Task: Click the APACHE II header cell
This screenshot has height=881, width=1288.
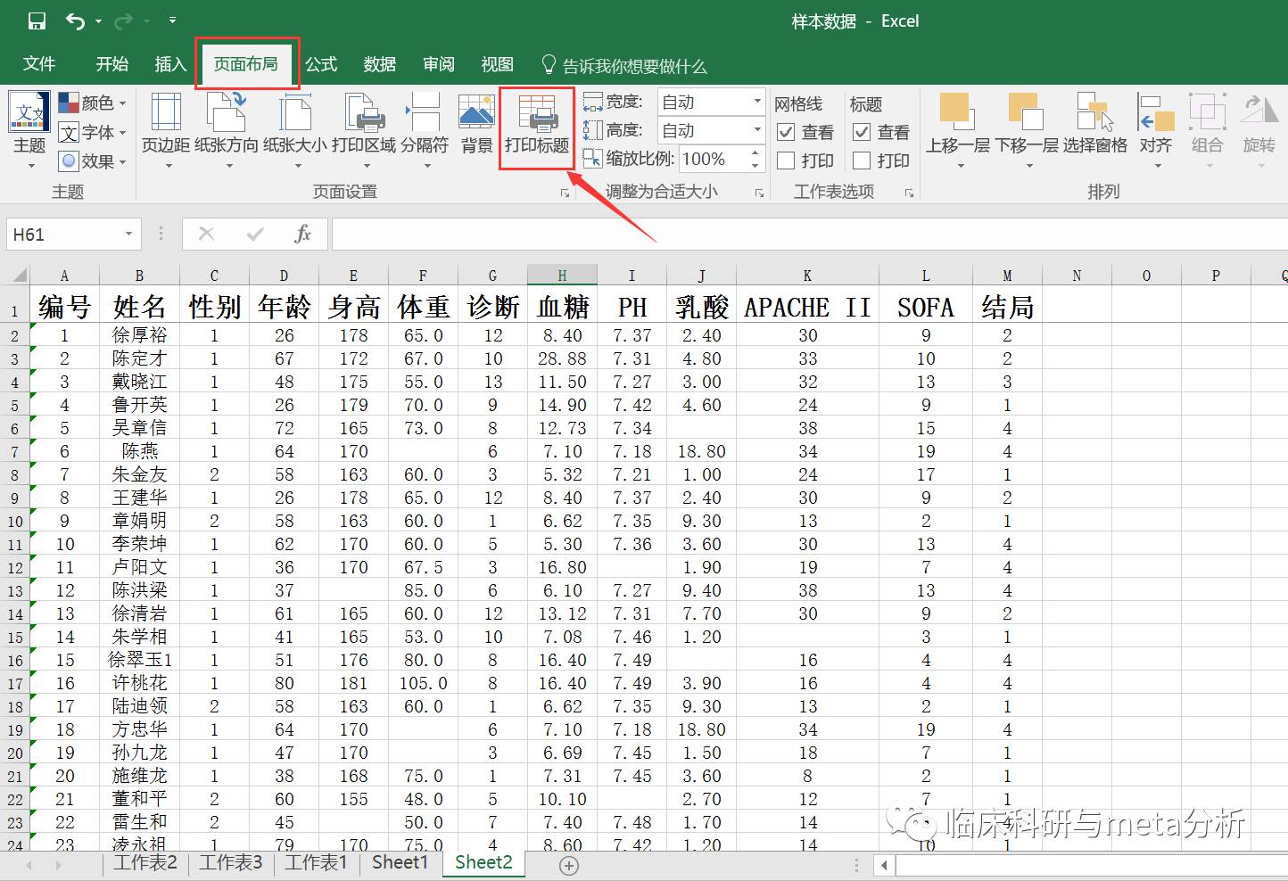Action: pyautogui.click(x=807, y=307)
